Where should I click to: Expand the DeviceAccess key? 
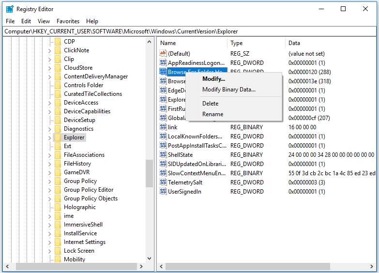pyautogui.click(x=49, y=103)
